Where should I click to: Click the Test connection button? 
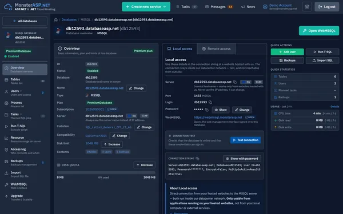(245, 140)
